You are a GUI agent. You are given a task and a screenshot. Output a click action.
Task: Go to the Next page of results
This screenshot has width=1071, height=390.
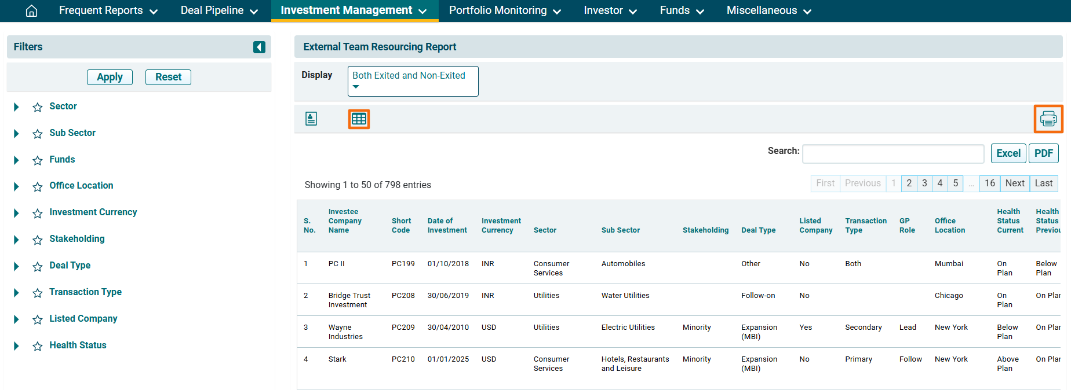(x=1014, y=183)
